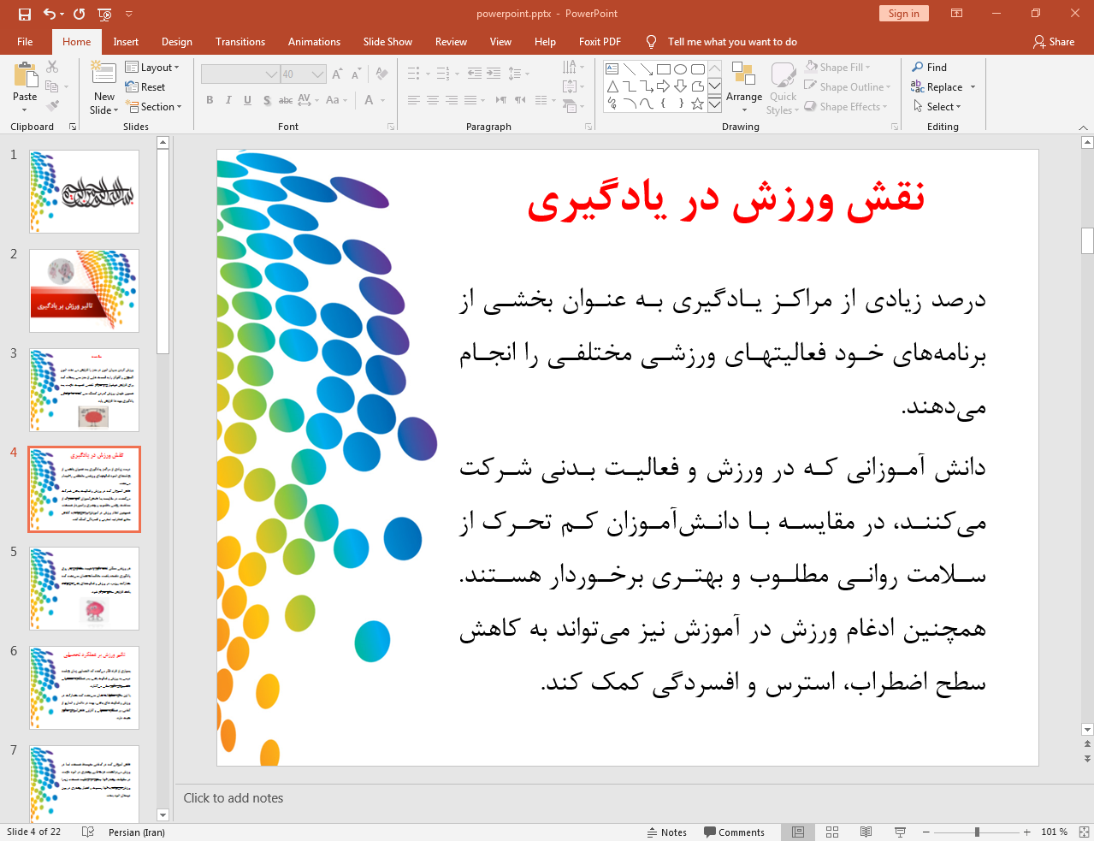Switch to Reading View in status bar
Viewport: 1094px width, 841px height.
[x=866, y=832]
